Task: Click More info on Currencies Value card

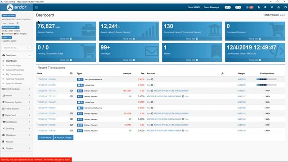Action: [192, 39]
